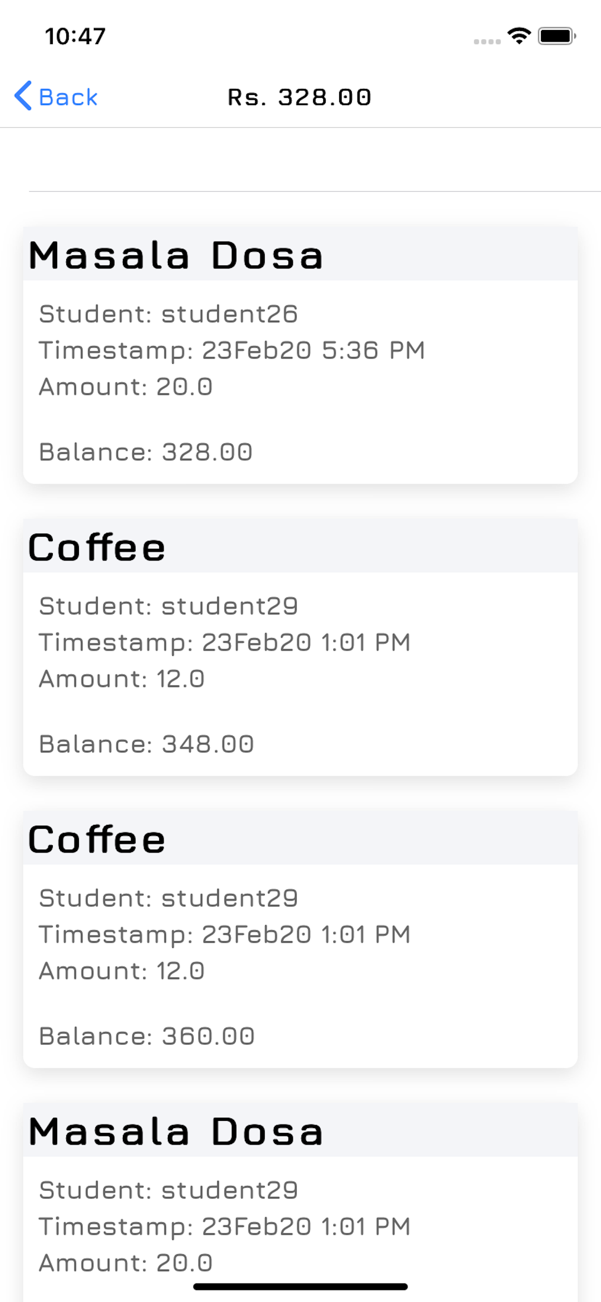Tap Balance: 348.00 in Coffee card

click(x=147, y=744)
